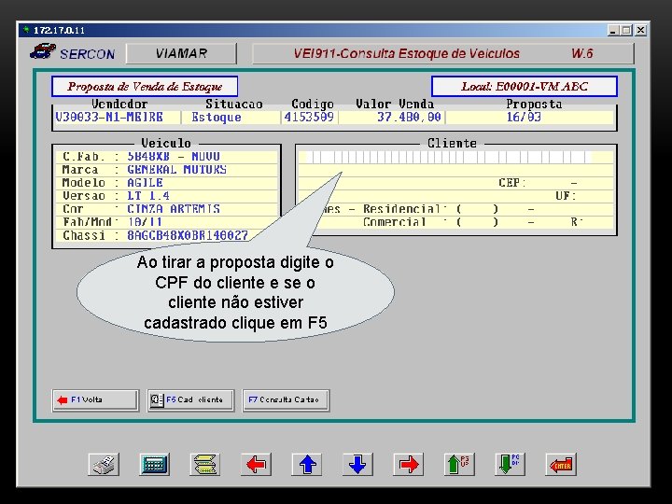Click the Residencial phone field
Screen dimensions: 672x504
497,210
